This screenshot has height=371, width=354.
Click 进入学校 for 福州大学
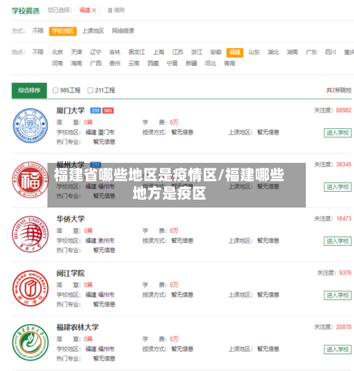338,187
